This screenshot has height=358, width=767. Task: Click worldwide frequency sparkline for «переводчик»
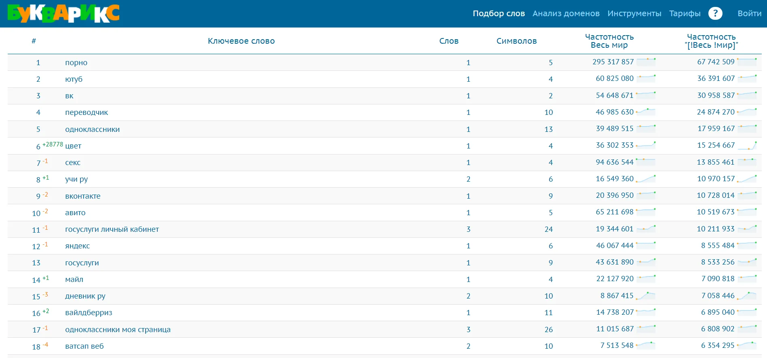645,112
